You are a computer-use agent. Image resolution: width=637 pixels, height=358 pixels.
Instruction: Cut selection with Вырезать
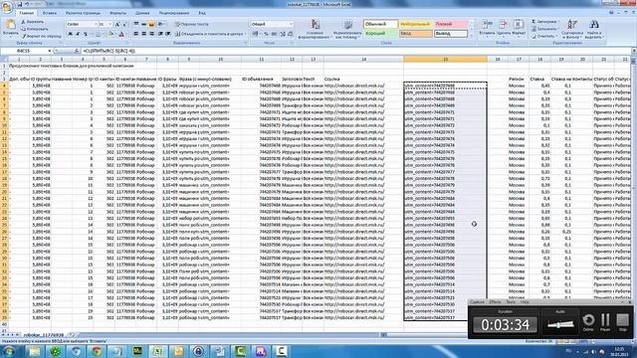[x=33, y=22]
